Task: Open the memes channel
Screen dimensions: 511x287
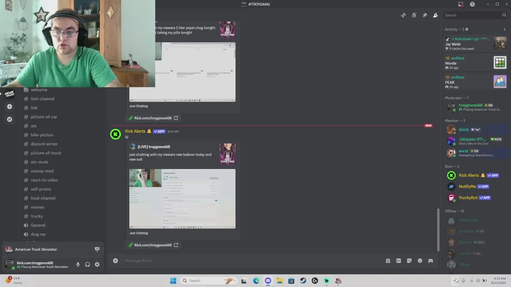Action: coord(37,207)
